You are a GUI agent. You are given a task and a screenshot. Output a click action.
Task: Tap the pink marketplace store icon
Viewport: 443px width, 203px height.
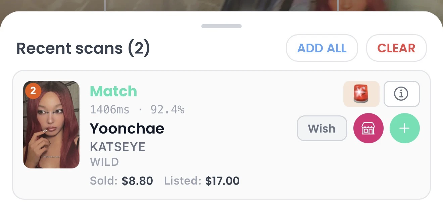pyautogui.click(x=368, y=128)
